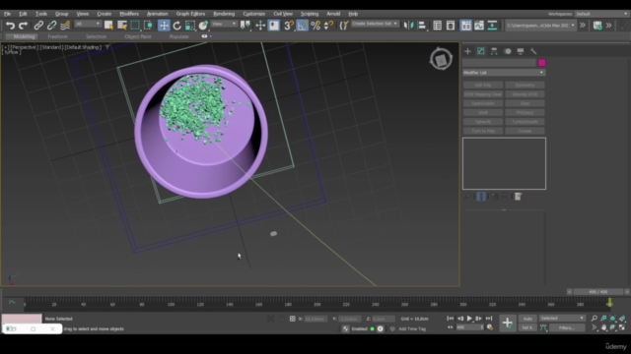Click the Select and Place tool

click(203, 26)
